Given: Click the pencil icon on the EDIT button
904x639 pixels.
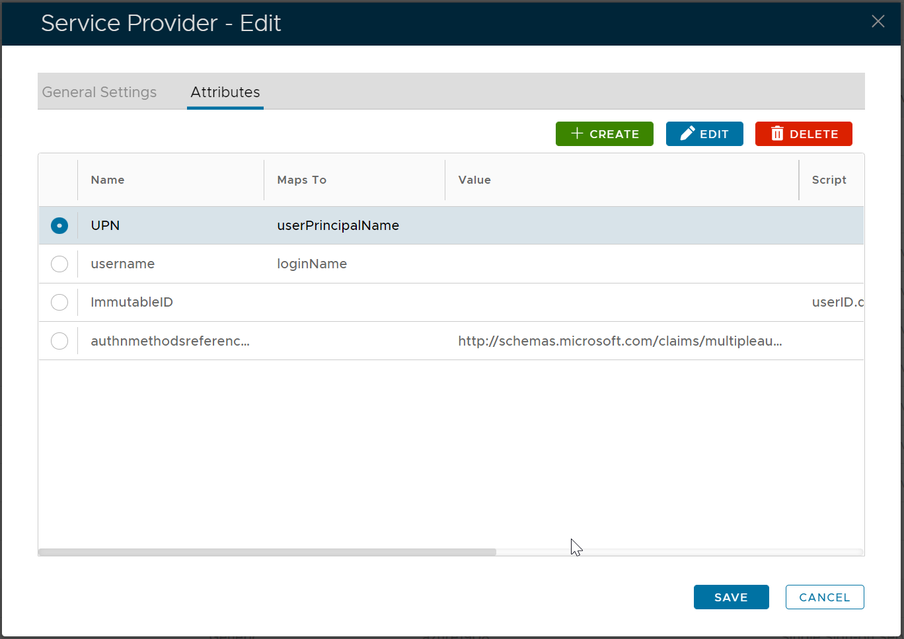Looking at the screenshot, I should 687,133.
